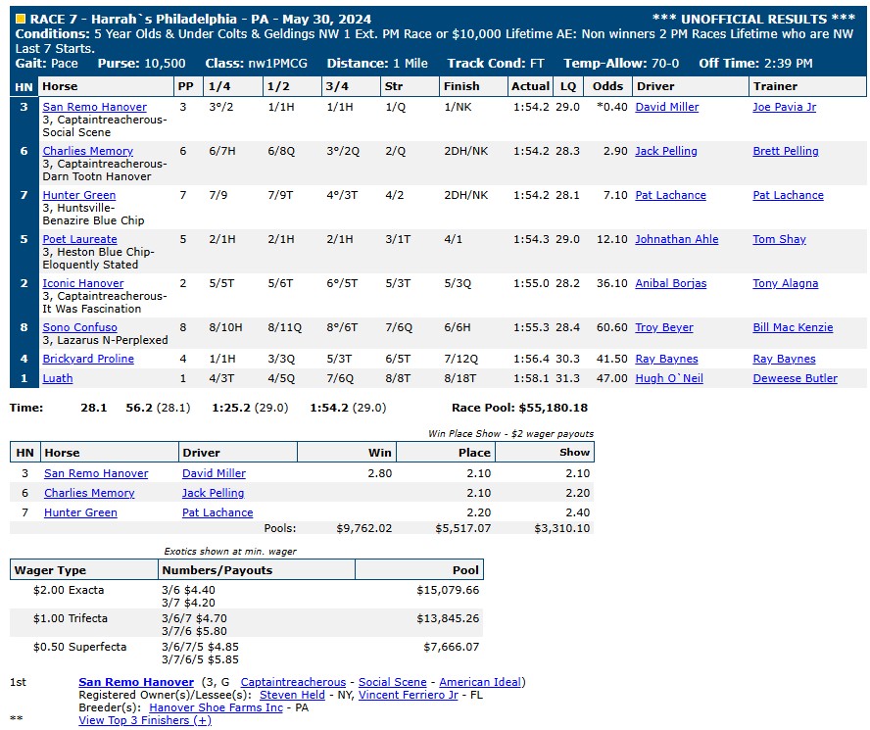Click the yellow square icon beside RACE 7
870x730 pixels.
[x=21, y=19]
